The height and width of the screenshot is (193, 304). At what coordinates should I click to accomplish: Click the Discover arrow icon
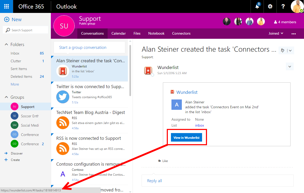coord(6,153)
